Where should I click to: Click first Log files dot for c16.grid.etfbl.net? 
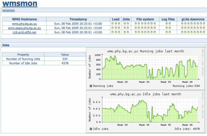coord(167,32)
